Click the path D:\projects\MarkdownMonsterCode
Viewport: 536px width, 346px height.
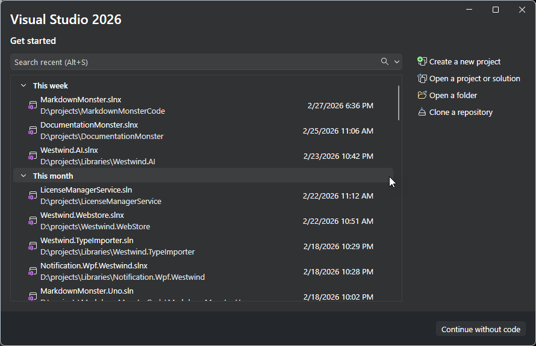click(102, 111)
